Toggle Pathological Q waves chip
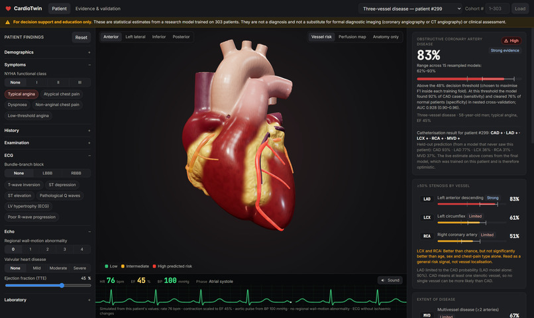This screenshot has height=318, width=534. [60, 196]
